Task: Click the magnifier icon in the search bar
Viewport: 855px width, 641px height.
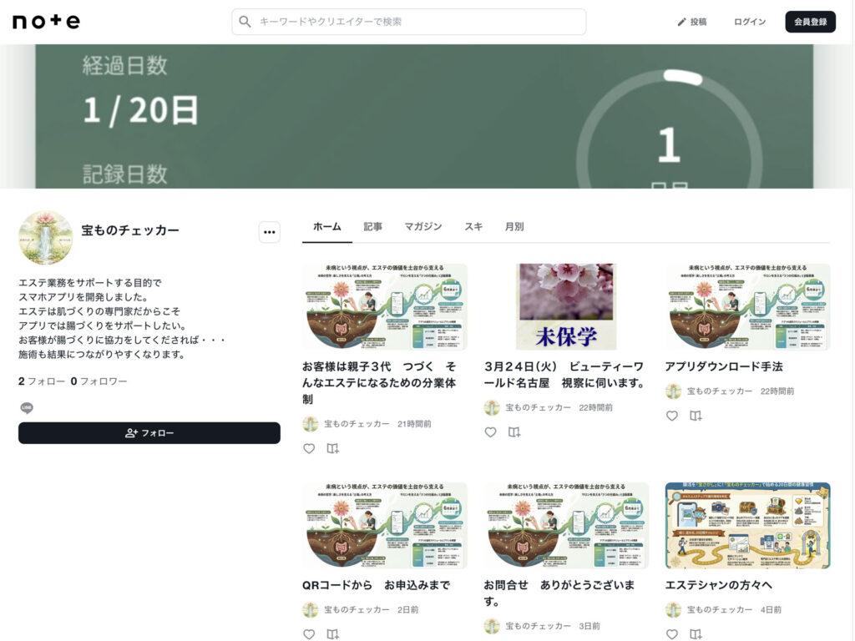Action: (x=245, y=22)
